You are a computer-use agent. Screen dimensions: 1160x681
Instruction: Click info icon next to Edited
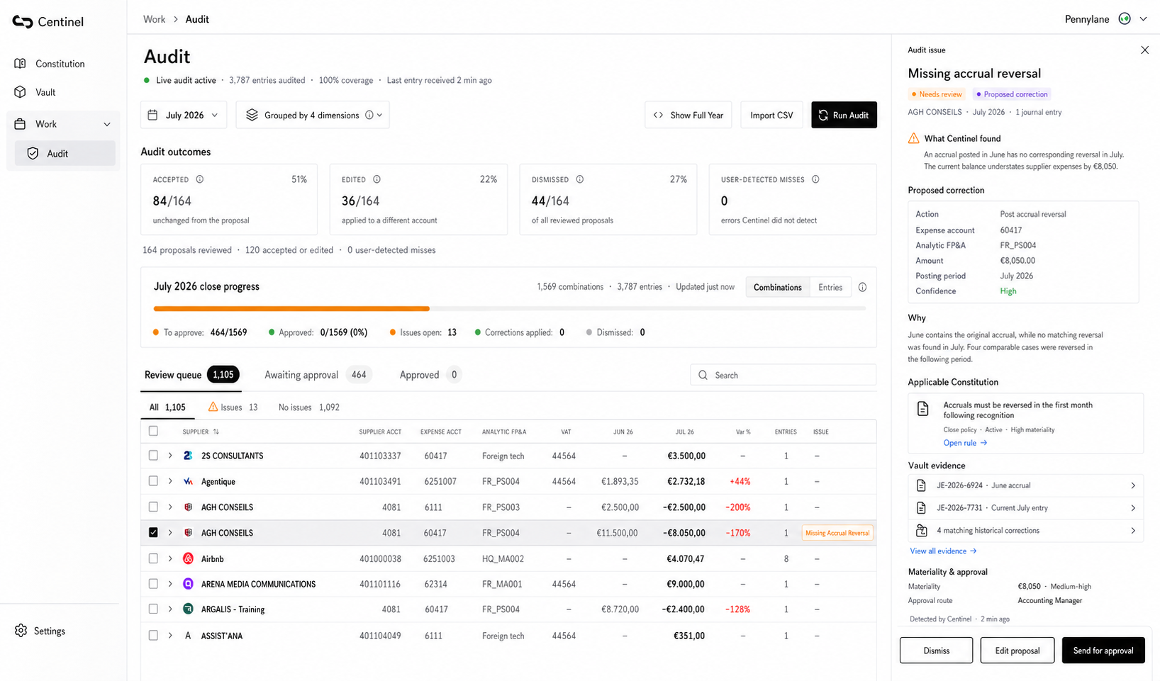(377, 179)
